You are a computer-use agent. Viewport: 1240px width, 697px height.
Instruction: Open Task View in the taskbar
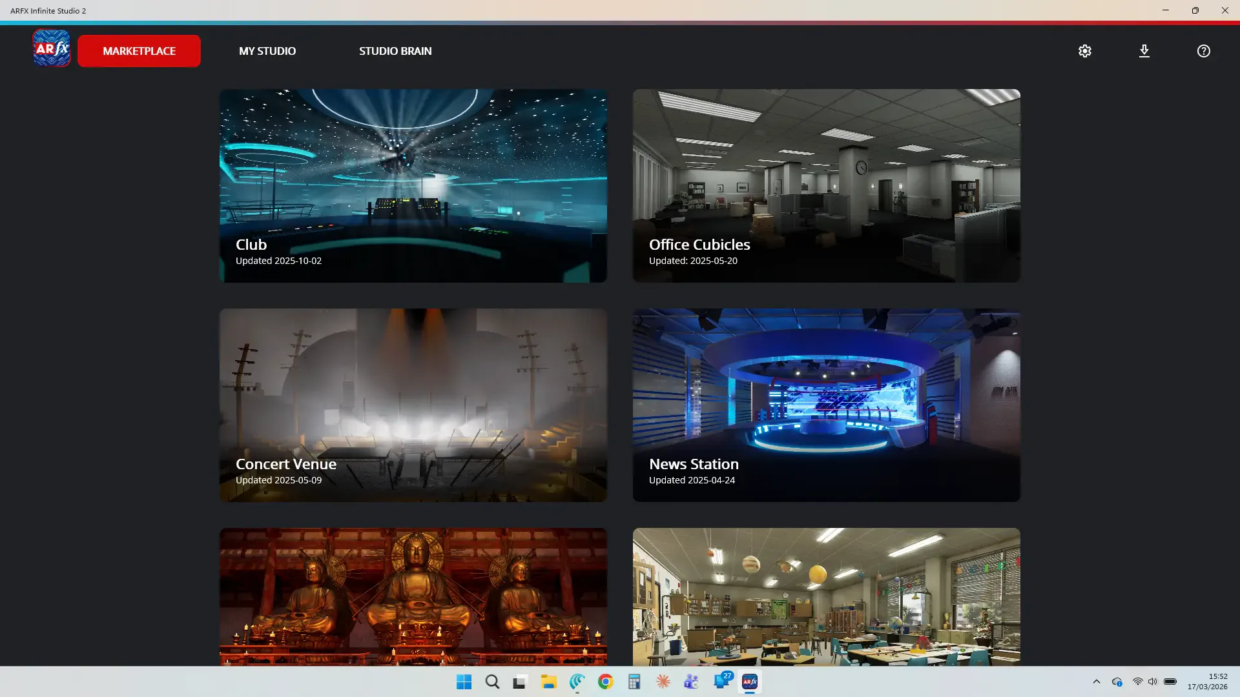[x=521, y=682]
